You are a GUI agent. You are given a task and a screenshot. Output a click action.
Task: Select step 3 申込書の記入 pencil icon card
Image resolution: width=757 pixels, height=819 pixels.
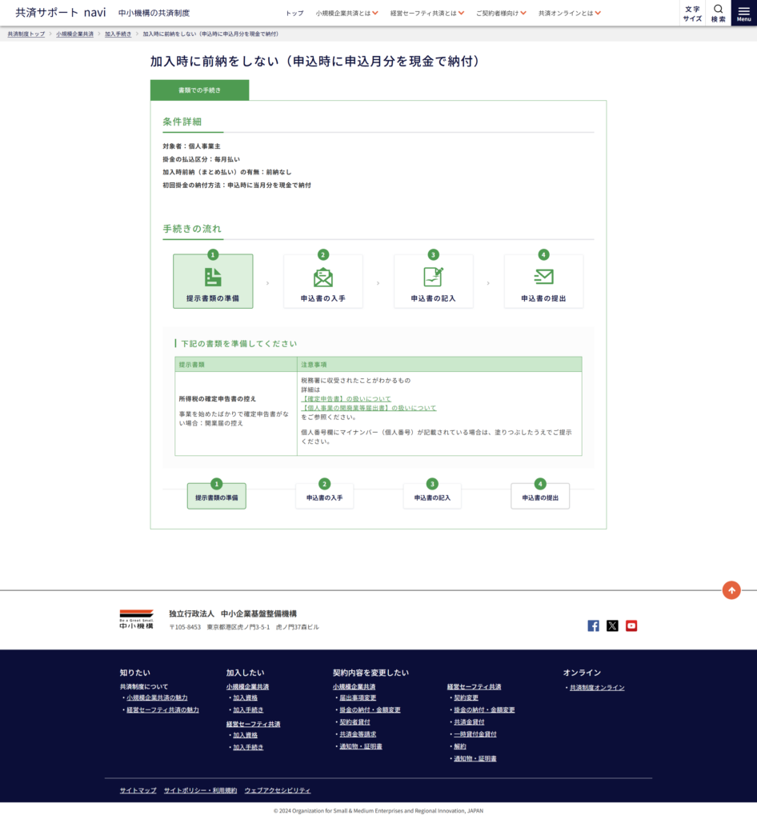433,281
